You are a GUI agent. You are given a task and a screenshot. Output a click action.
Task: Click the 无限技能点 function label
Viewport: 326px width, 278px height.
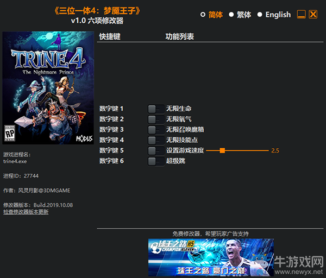(x=182, y=140)
